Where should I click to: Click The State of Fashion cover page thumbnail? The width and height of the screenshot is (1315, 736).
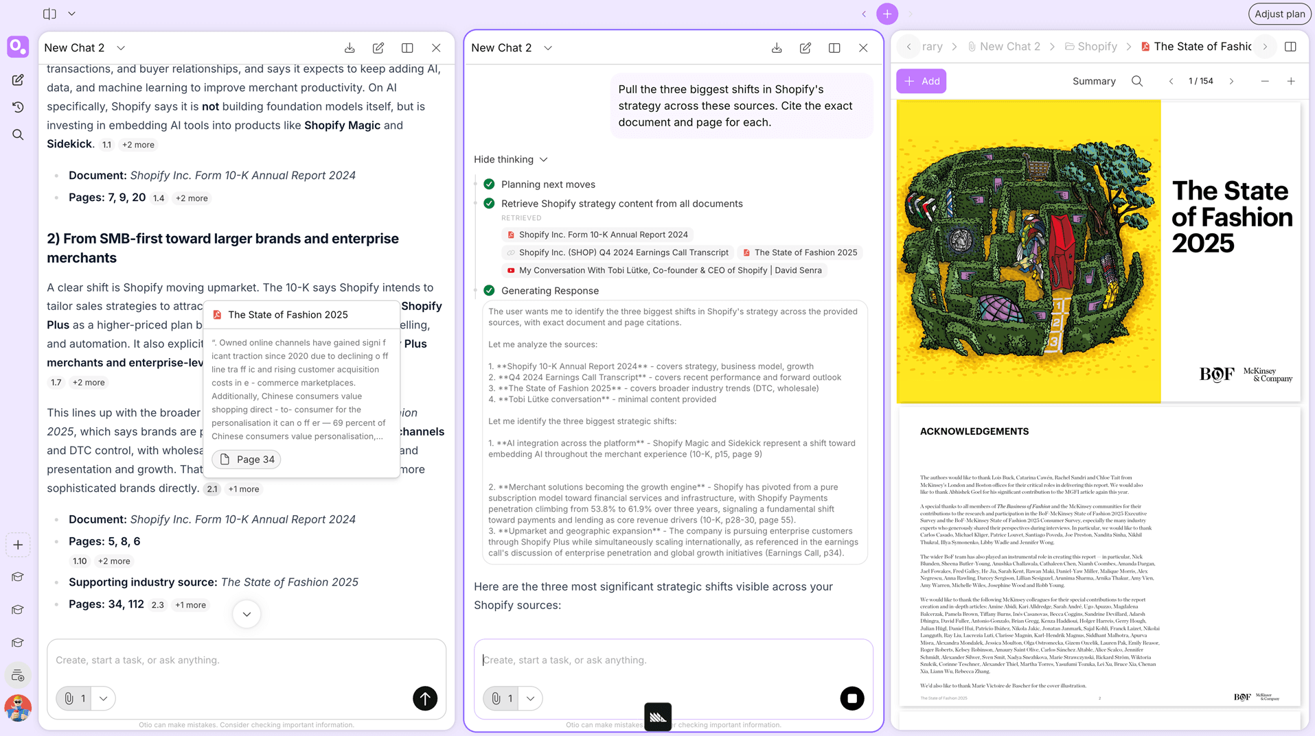pyautogui.click(x=1098, y=251)
